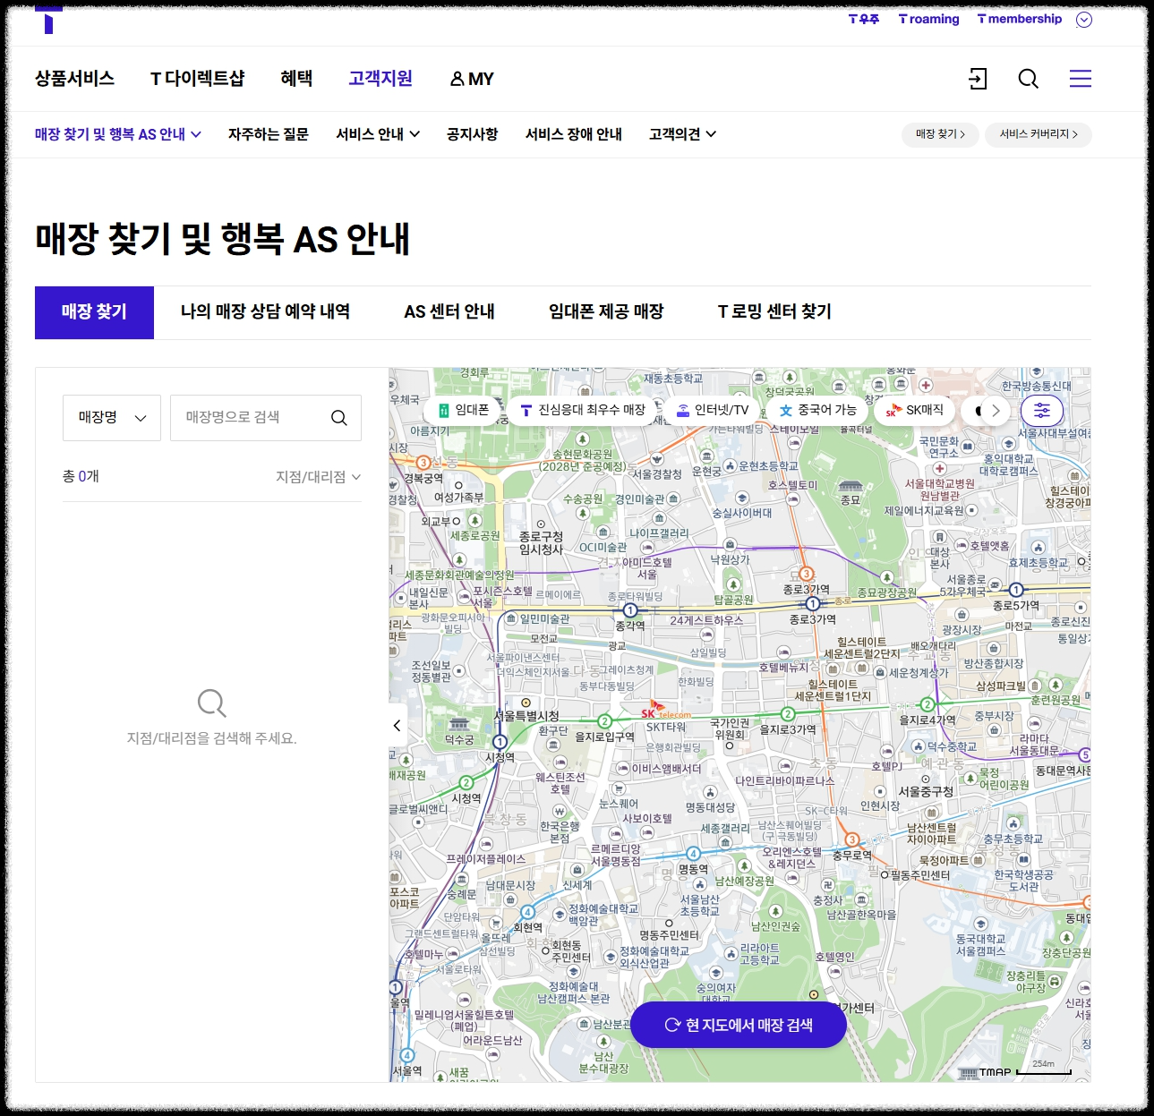Open the hamburger full menu
Viewport: 1154px width, 1116px height.
[x=1081, y=79]
